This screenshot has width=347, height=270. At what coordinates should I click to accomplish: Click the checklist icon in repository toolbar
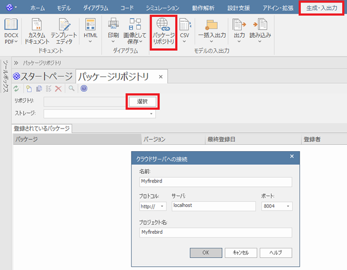tap(48, 89)
